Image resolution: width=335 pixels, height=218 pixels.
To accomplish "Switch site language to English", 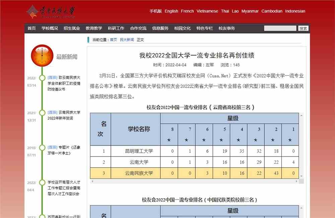I will click(x=171, y=11).
